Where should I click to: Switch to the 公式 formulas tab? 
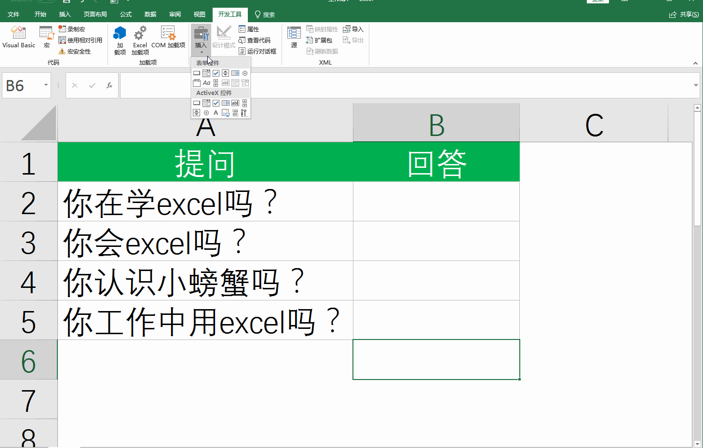pyautogui.click(x=126, y=14)
